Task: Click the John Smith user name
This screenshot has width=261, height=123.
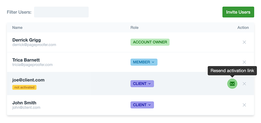Action: (x=24, y=103)
